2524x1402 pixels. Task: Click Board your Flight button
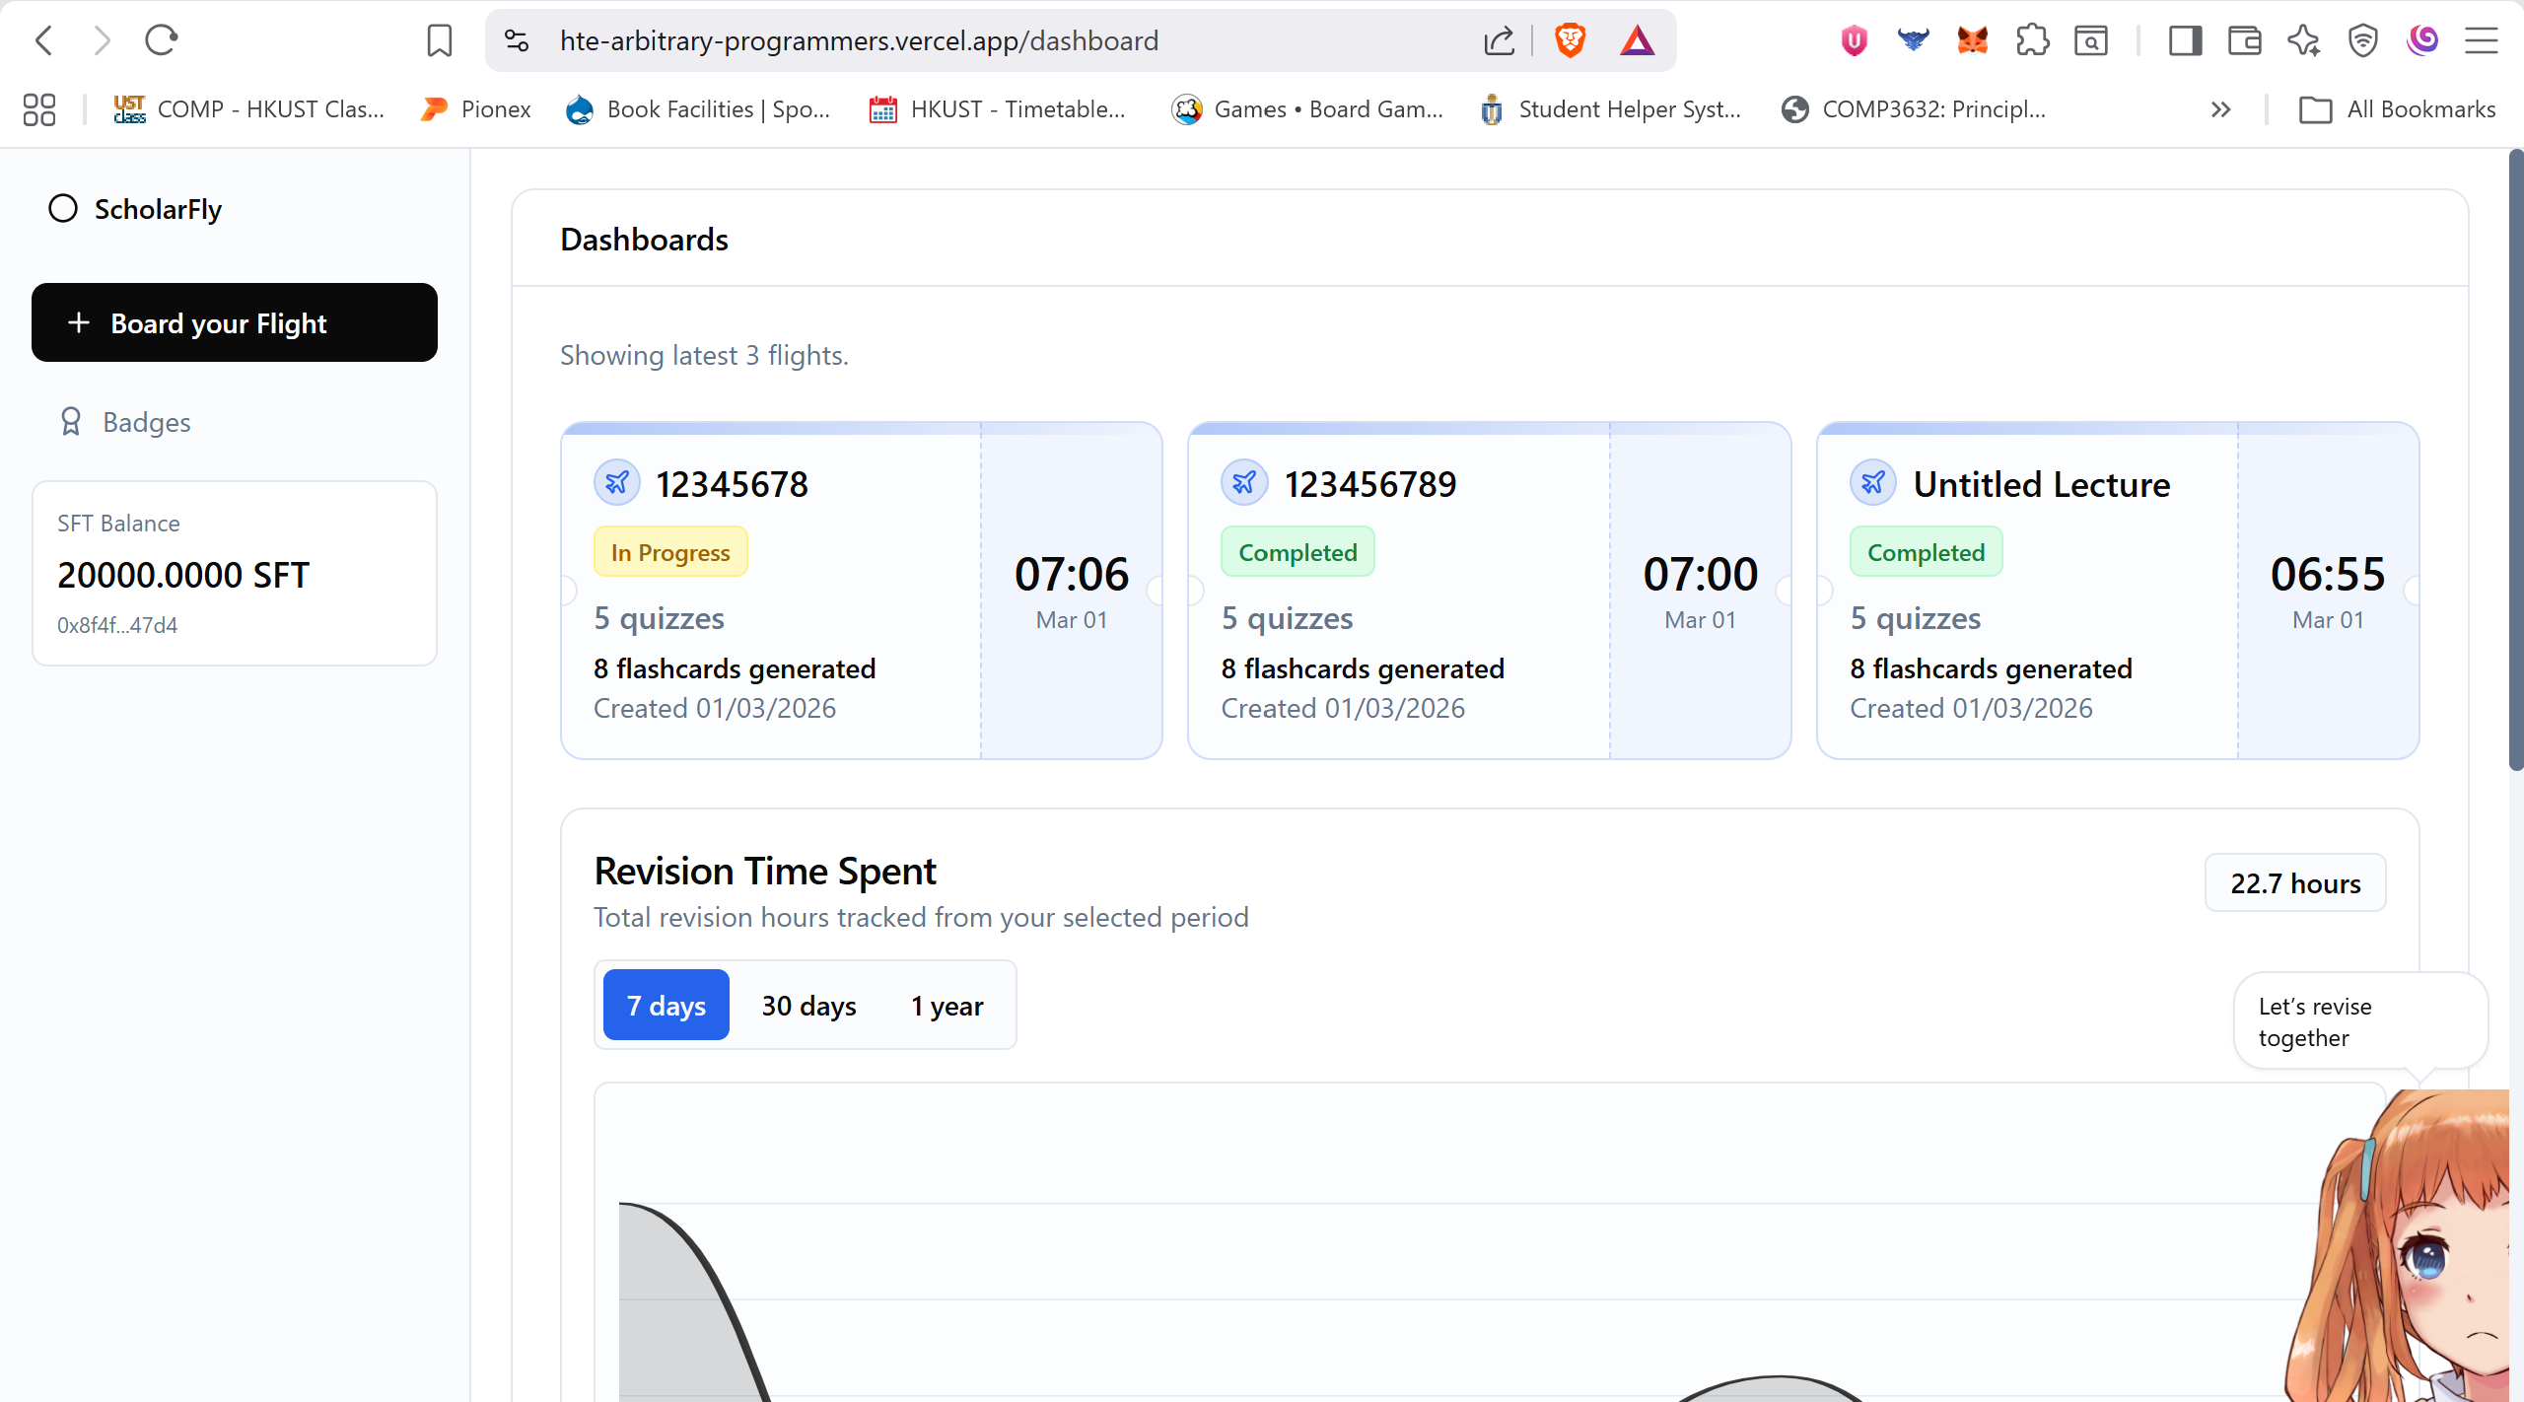pos(235,323)
